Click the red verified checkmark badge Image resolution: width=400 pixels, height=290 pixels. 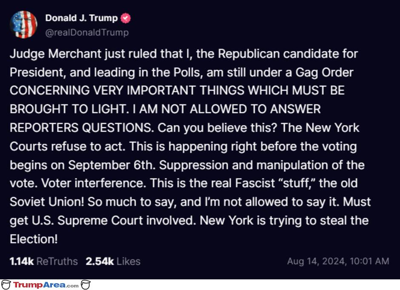[x=126, y=18]
